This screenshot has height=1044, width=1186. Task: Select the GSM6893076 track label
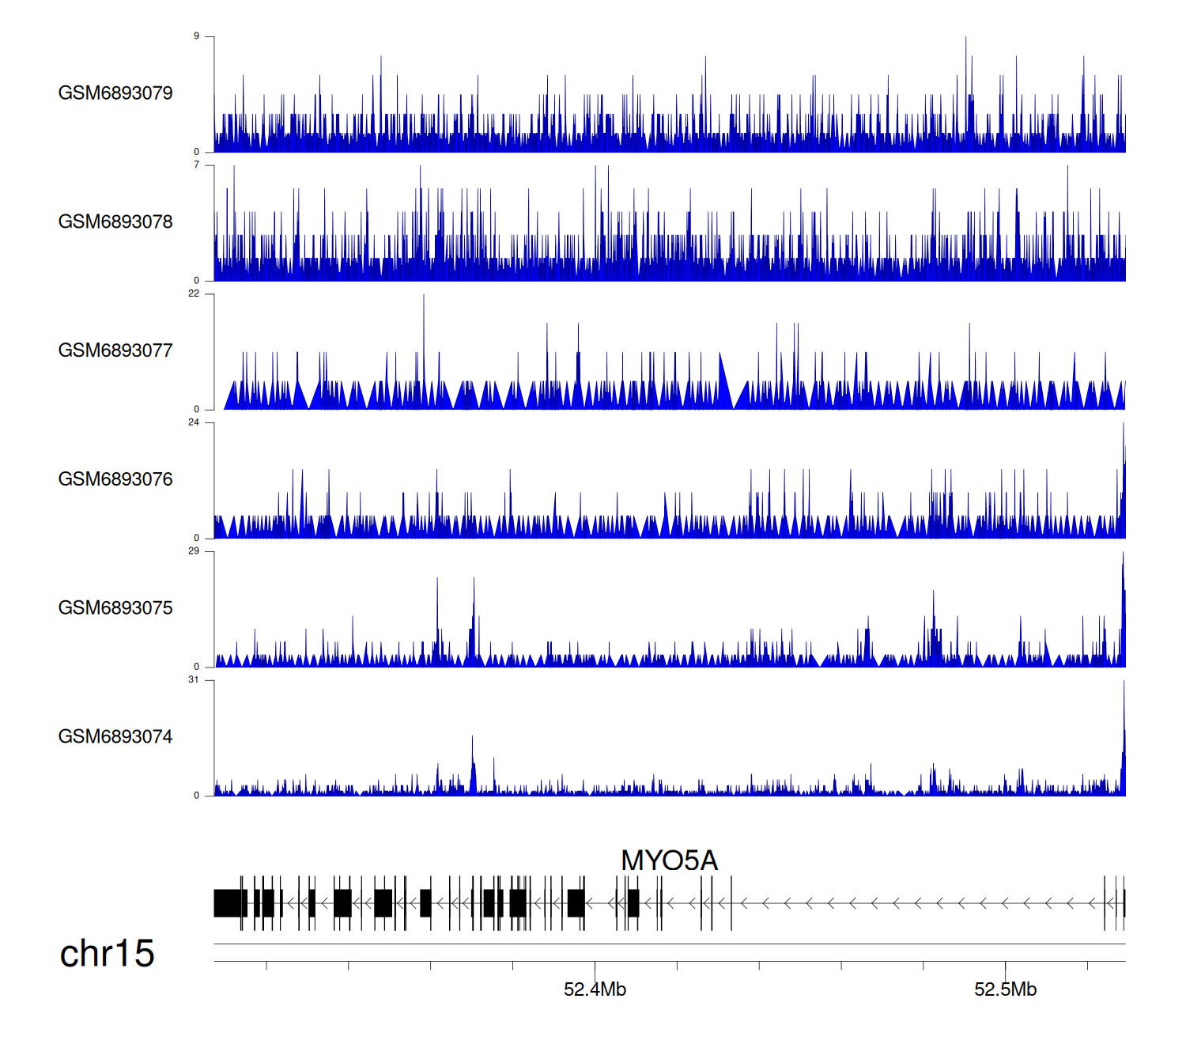click(x=115, y=480)
